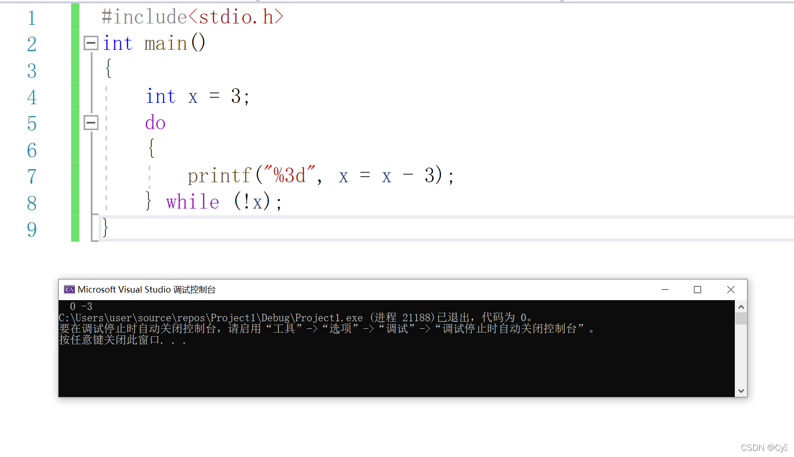Click the console title 'Microsoft Visual Studio 调试控制台'
The image size is (794, 457).
(146, 289)
